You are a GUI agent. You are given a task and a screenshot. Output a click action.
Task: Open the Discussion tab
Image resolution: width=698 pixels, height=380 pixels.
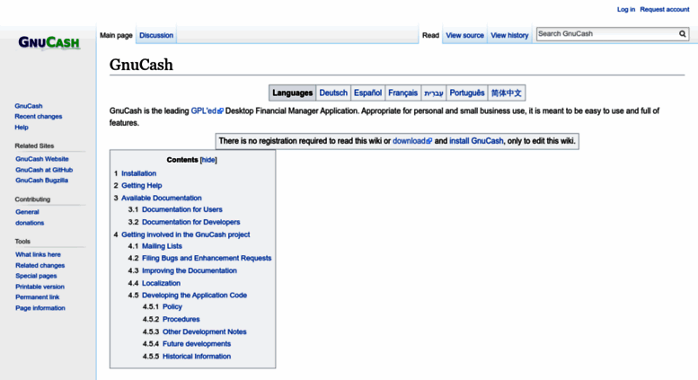[x=156, y=35]
